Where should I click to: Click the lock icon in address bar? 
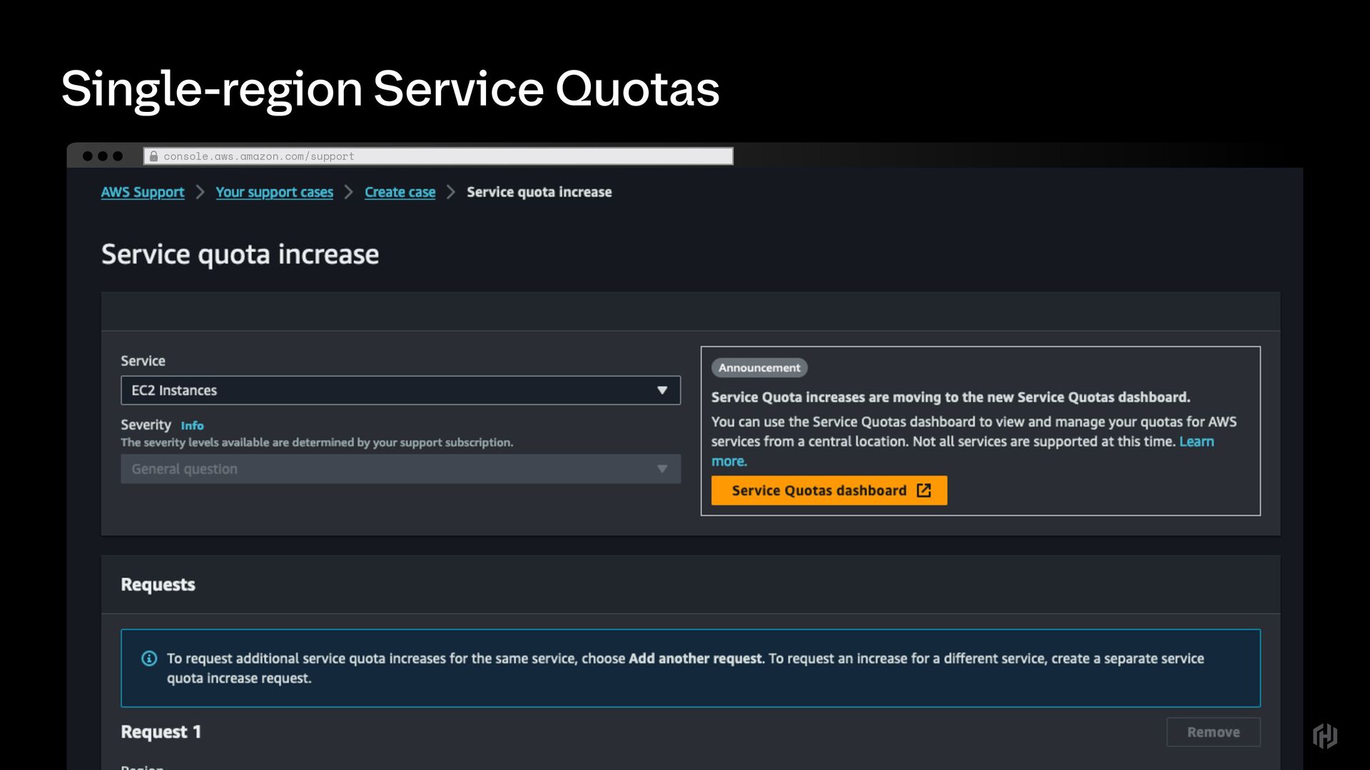pos(153,156)
